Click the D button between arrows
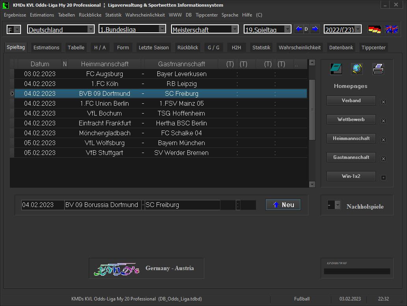The image size is (407, 306). [306, 29]
